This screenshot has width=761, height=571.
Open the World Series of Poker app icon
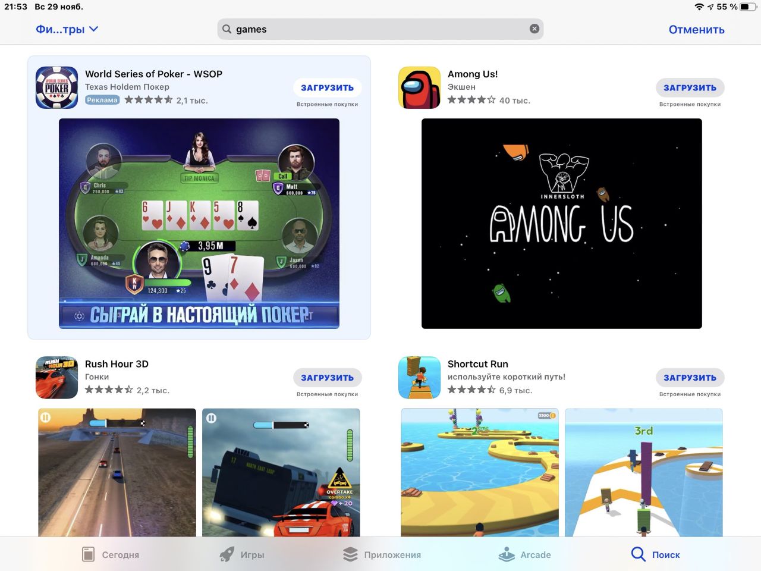(56, 87)
